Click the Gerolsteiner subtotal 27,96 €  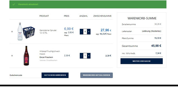pyautogui.click(x=106, y=30)
